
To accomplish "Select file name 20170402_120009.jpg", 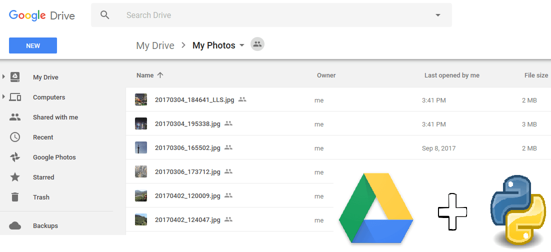I will pyautogui.click(x=187, y=196).
